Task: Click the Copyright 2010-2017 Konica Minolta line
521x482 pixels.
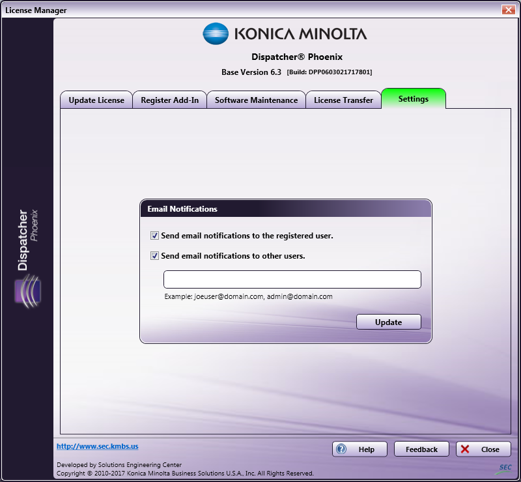Action: click(185, 473)
